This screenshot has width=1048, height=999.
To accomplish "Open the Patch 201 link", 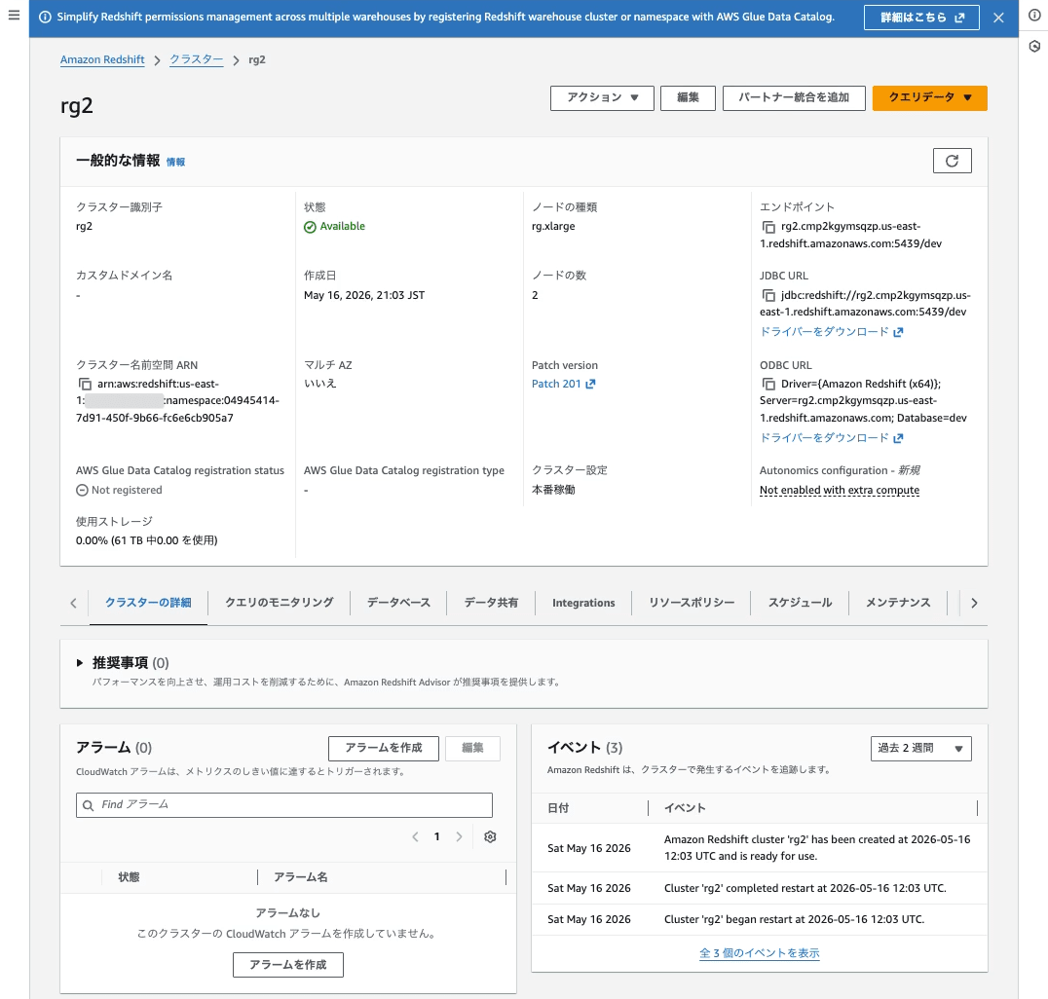I will tap(563, 384).
